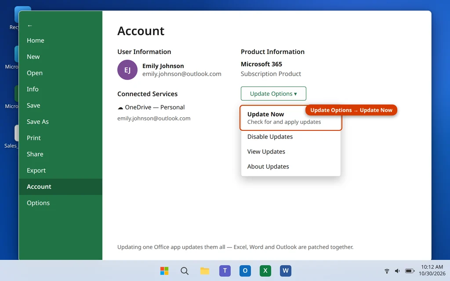450x281 pixels.
Task: Choose Save in the sidebar
Action: point(61,105)
